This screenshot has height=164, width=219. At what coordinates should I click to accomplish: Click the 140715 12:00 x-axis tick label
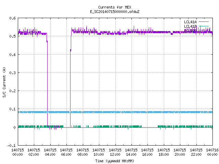115,152
